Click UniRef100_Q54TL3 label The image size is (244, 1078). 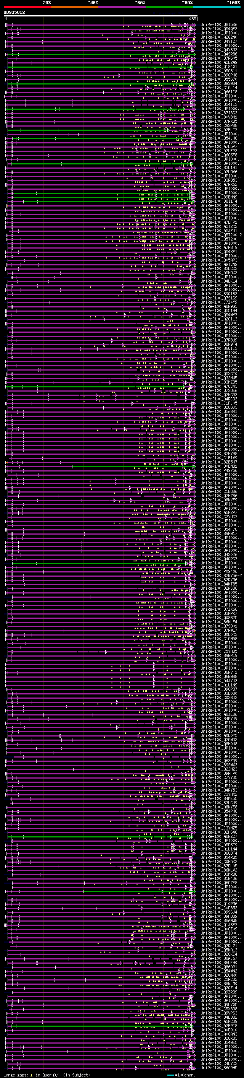(219, 105)
